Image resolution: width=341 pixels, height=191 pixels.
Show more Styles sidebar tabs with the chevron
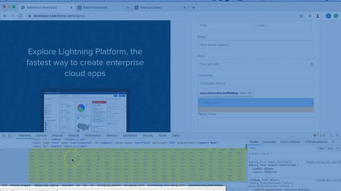click(333, 142)
